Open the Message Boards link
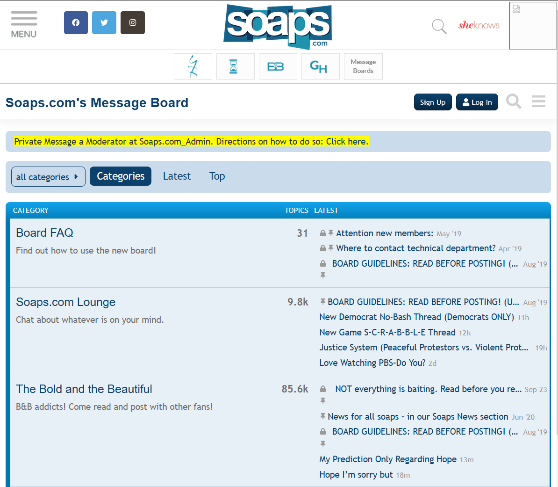Image resolution: width=558 pixels, height=487 pixels. pos(363,66)
